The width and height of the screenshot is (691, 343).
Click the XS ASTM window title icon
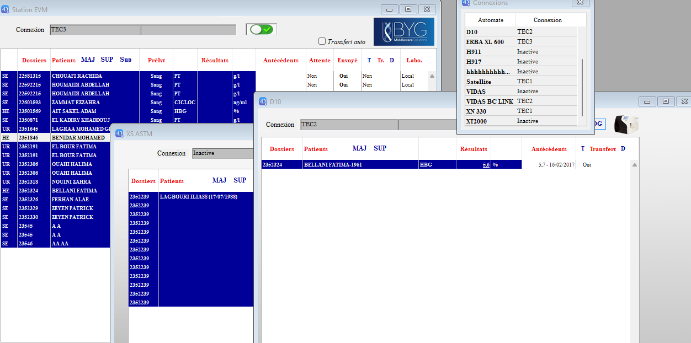119,133
